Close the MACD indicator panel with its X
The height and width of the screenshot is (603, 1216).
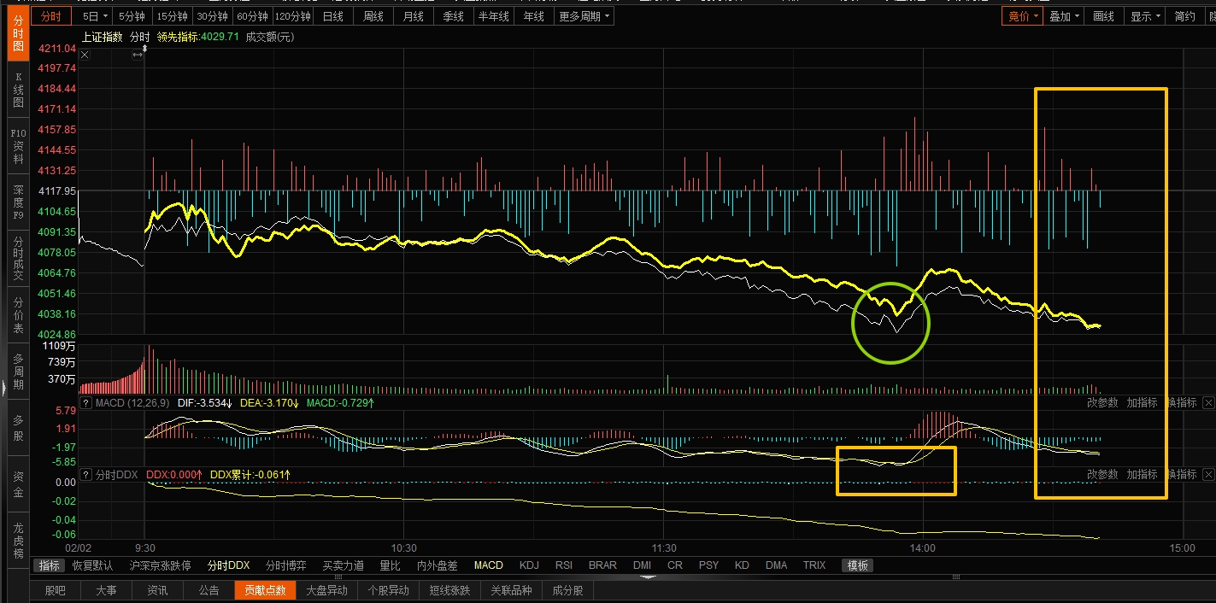click(1207, 402)
